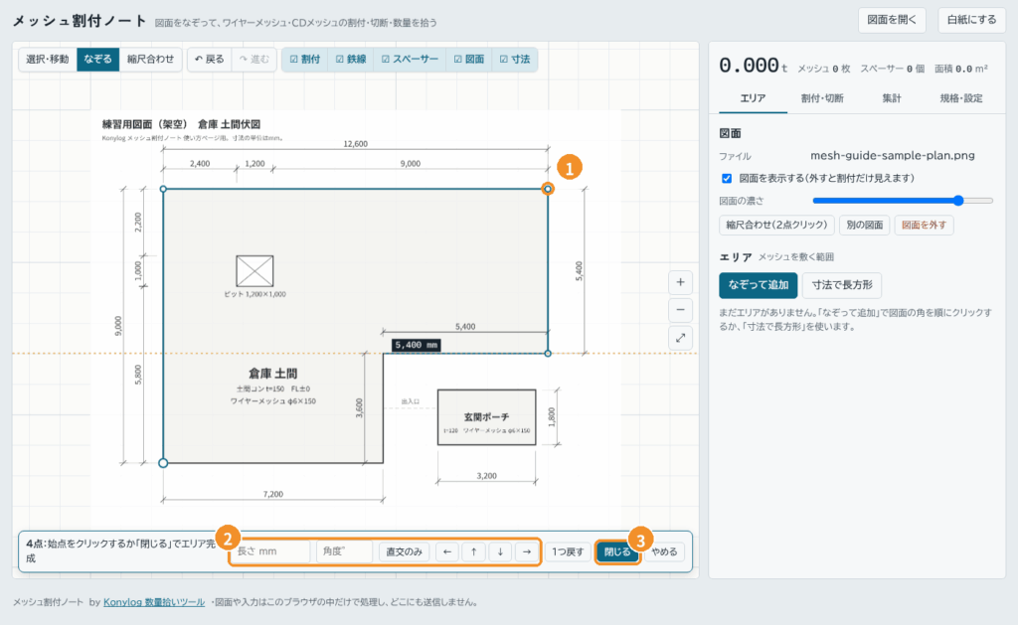This screenshot has height=625, width=1018.
Task: Focus the 角度 input field
Action: click(345, 551)
